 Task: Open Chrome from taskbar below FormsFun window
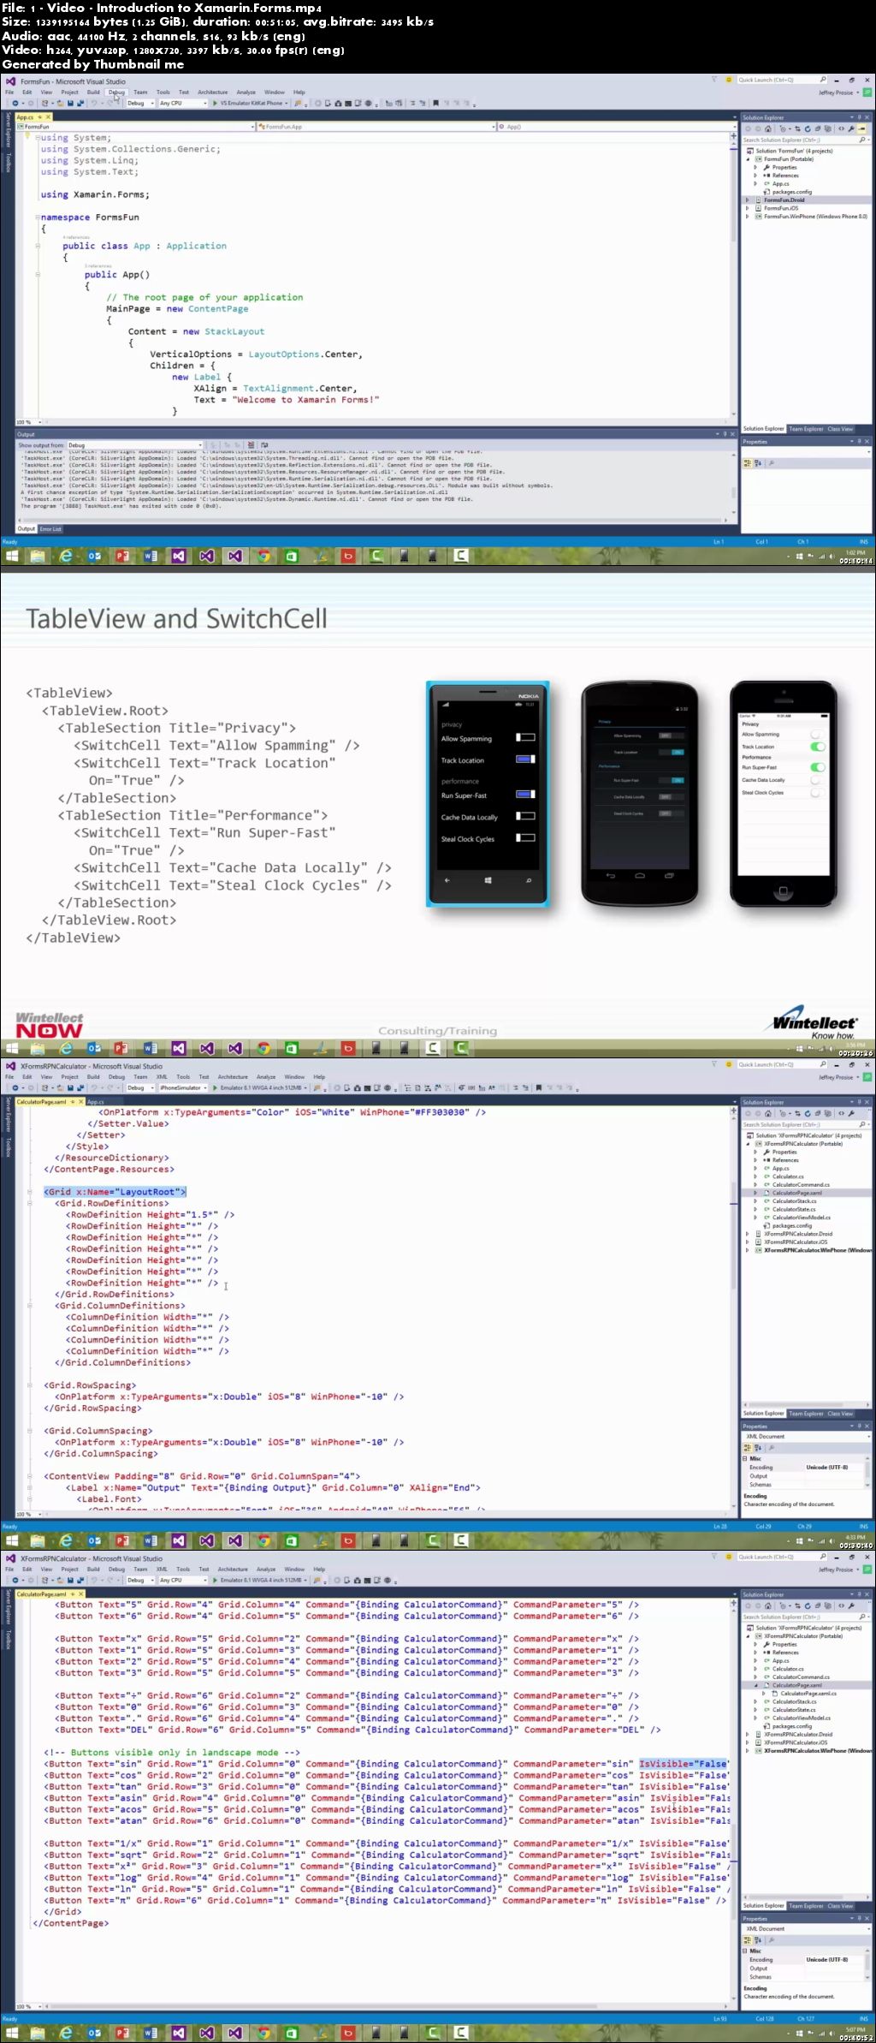[263, 556]
